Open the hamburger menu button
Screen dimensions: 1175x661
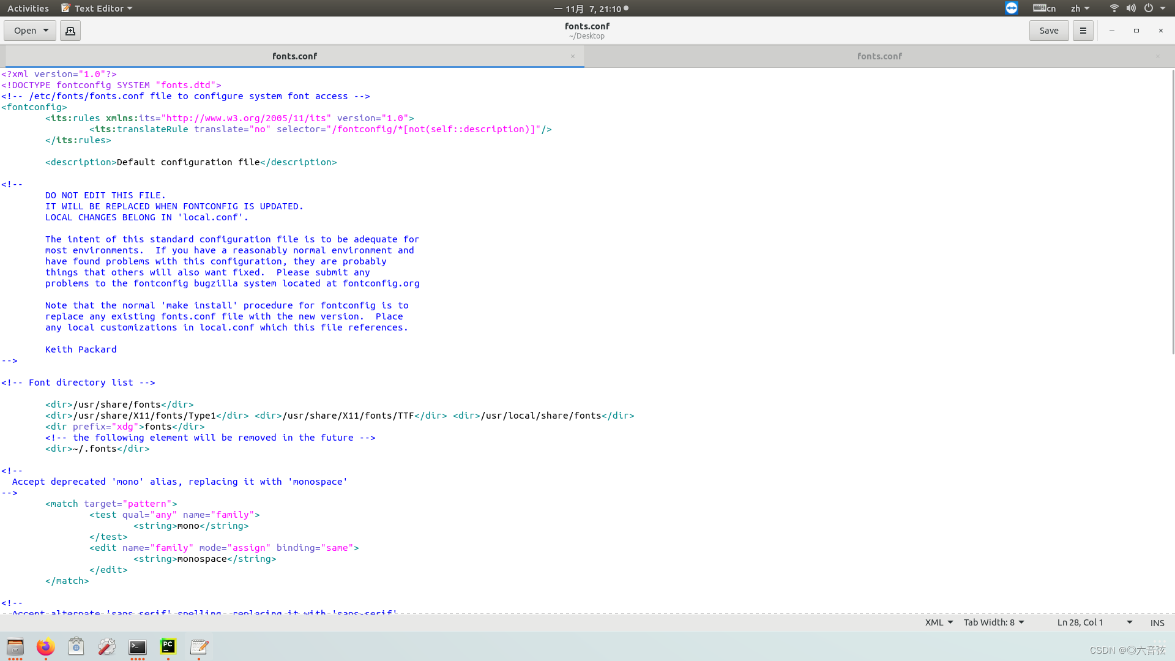click(x=1083, y=31)
